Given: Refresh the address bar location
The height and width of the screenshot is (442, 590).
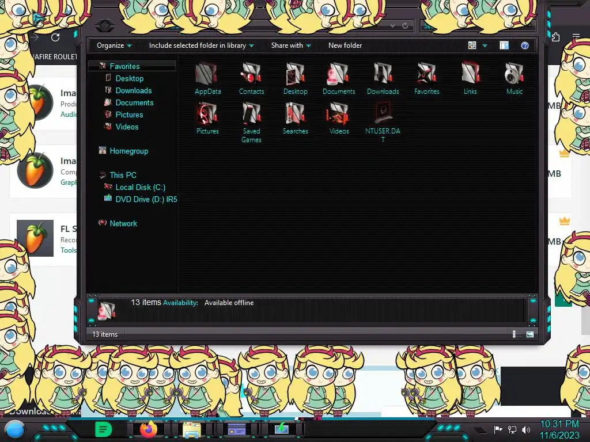Looking at the screenshot, I should [405, 25].
